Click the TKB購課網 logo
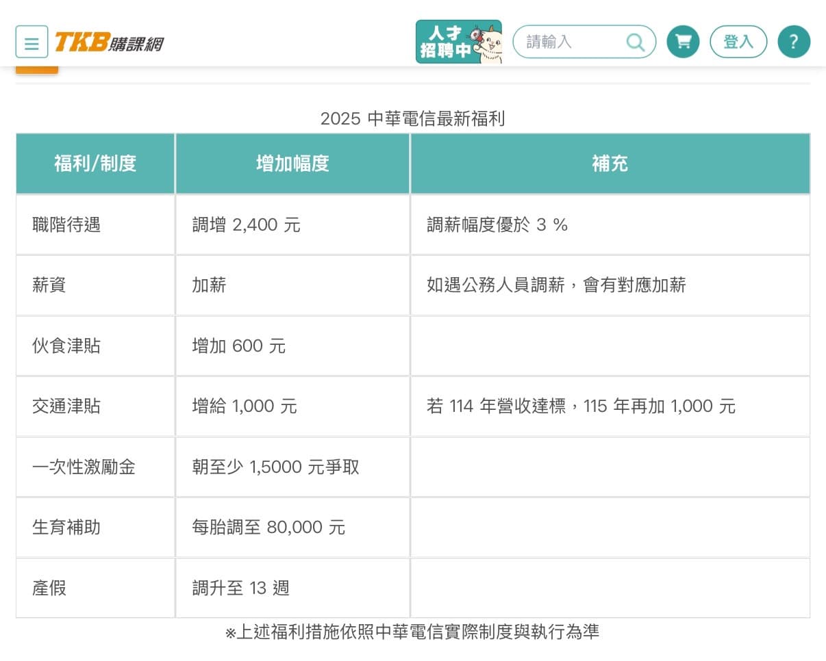The image size is (826, 661). point(109,42)
